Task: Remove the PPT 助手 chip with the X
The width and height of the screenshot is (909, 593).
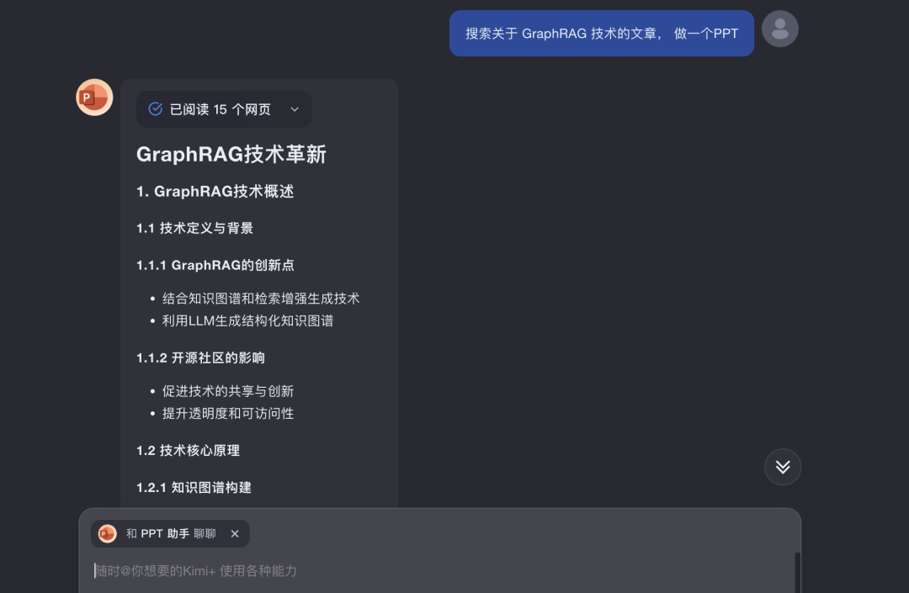Action: [235, 533]
